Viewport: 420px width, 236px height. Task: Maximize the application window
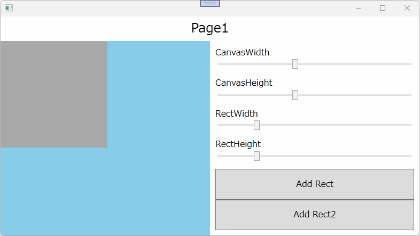pyautogui.click(x=383, y=8)
